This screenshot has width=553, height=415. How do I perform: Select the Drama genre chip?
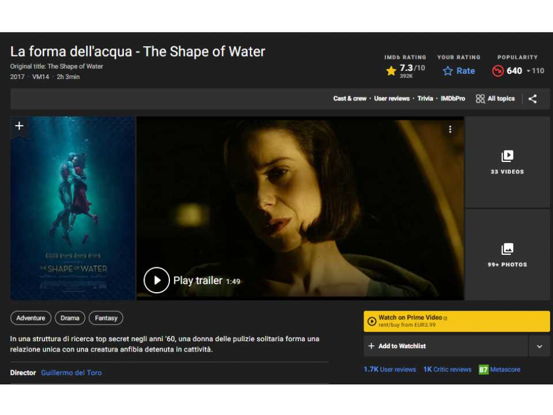[70, 318]
